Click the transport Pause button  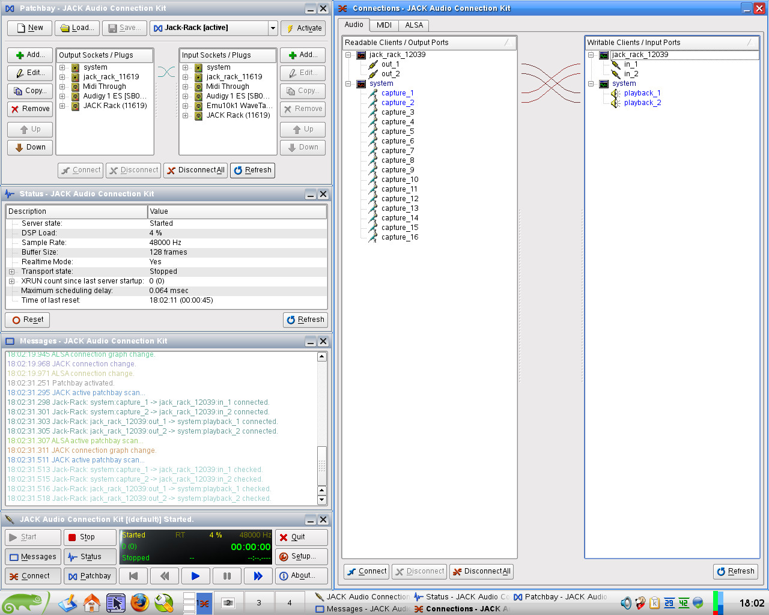226,576
